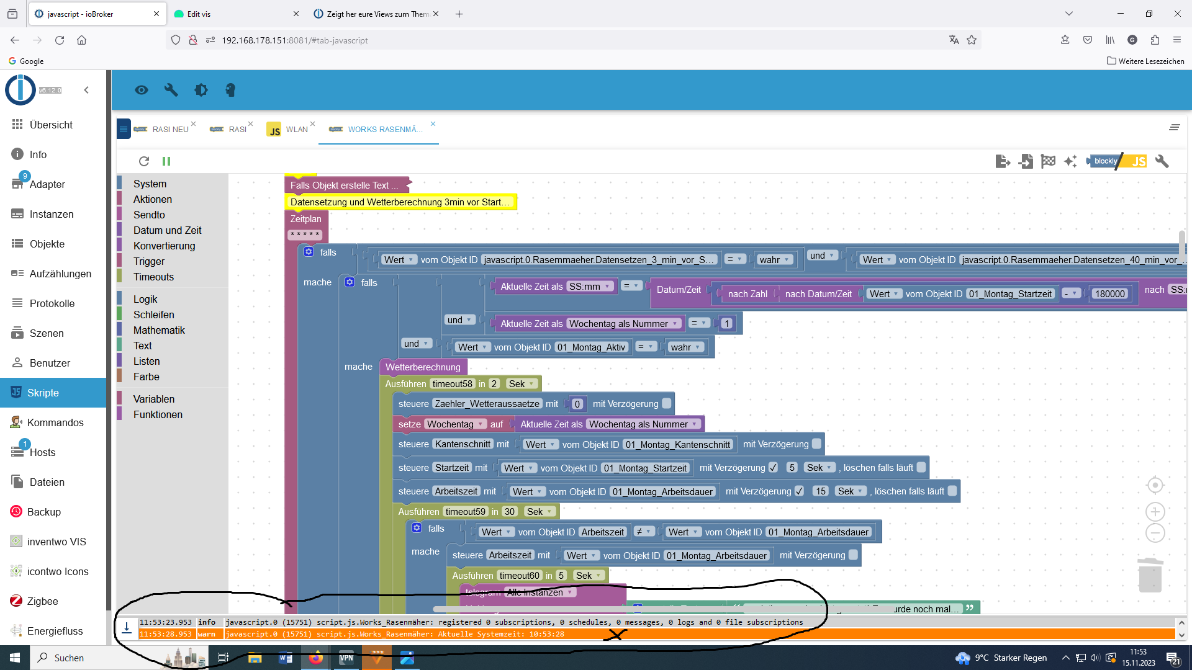1192x670 pixels.
Task: Close the WORKS RASENMÄ... tab
Action: (433, 124)
